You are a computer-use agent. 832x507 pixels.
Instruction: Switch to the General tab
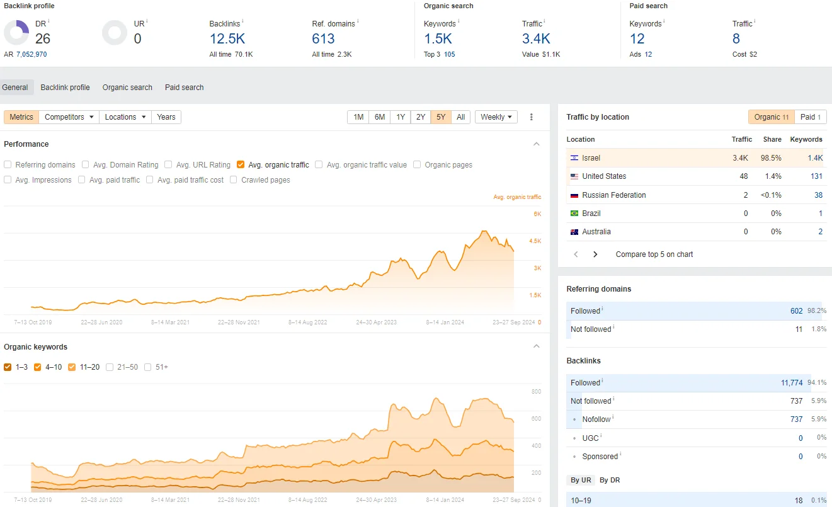pos(15,88)
